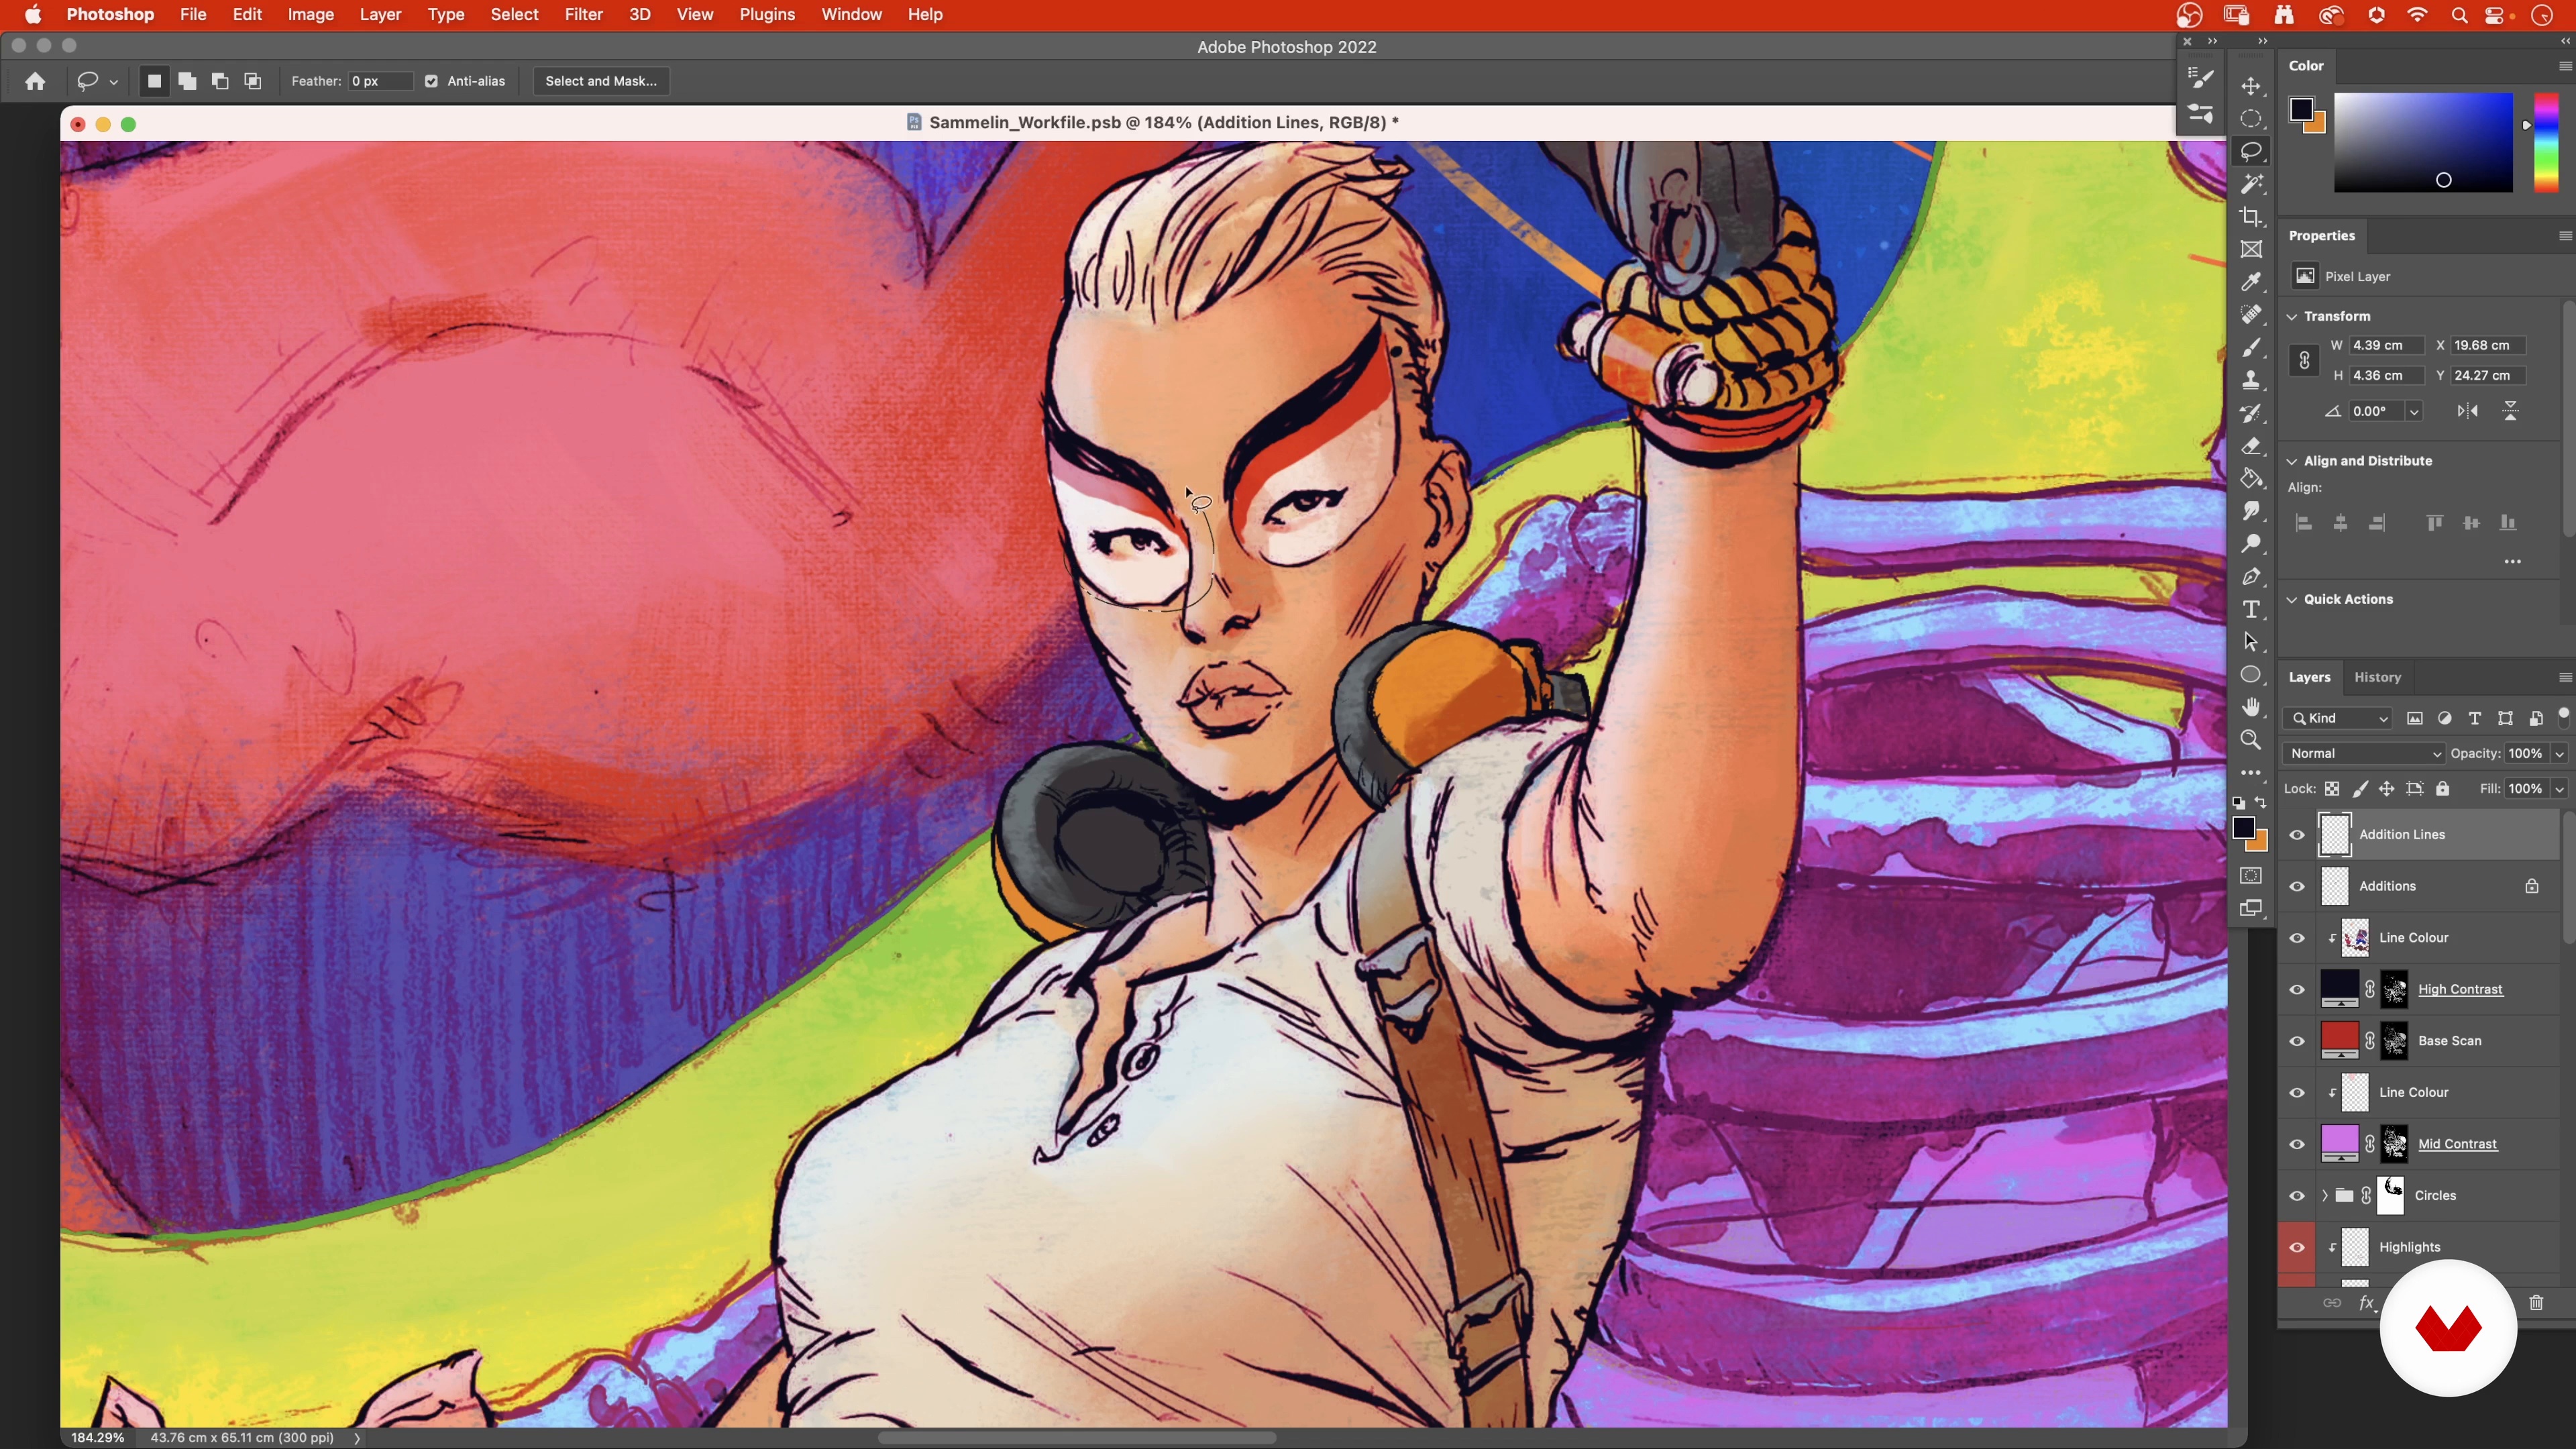Select the Magic Wand tool
This screenshot has height=1449, width=2576.
coord(2251,184)
